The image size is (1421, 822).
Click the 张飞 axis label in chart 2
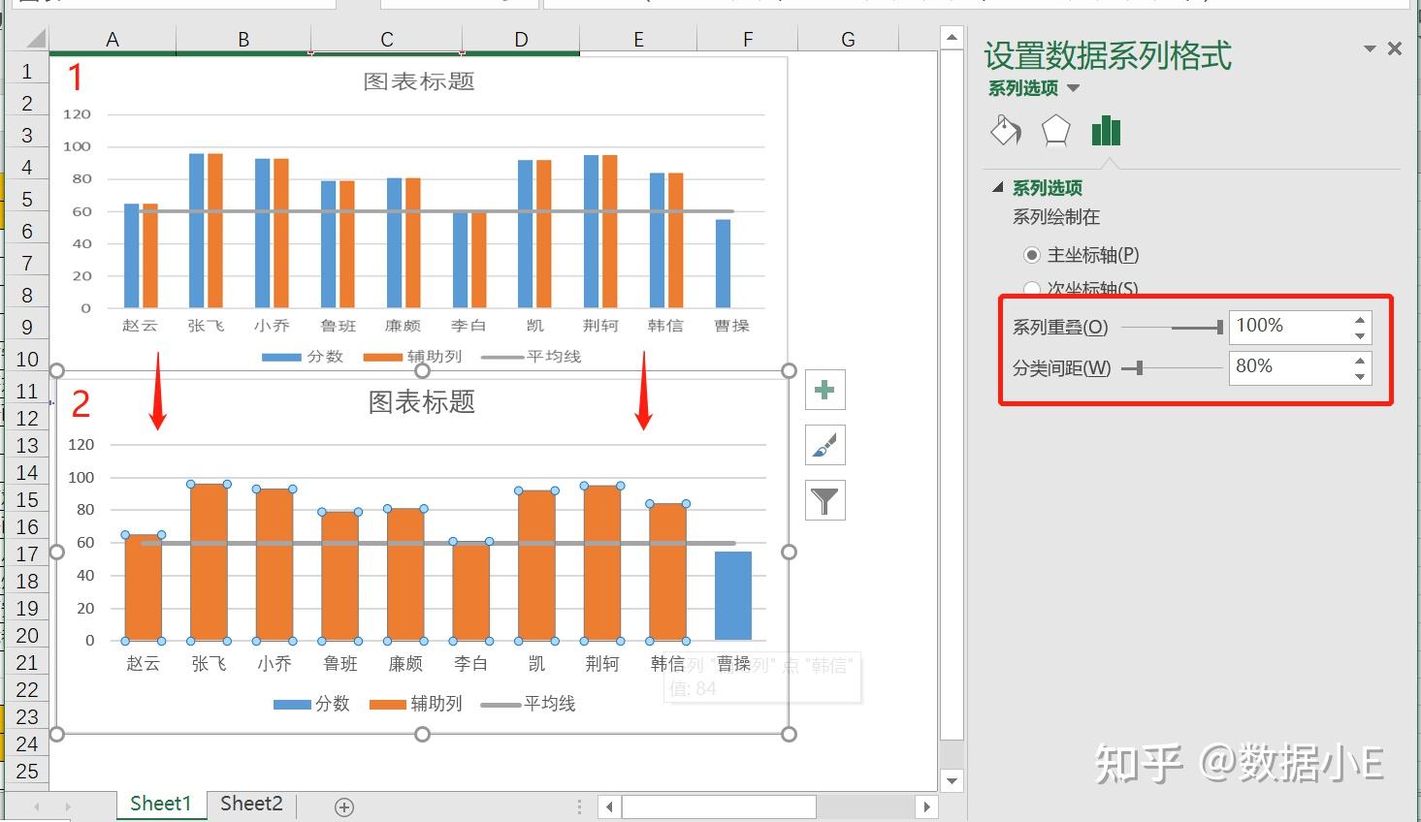[209, 664]
